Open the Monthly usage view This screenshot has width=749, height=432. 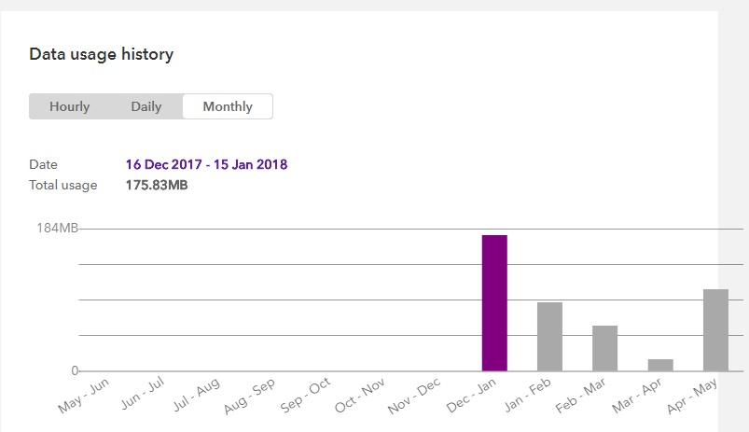tap(228, 106)
